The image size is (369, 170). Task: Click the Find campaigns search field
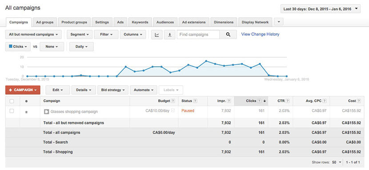coord(198,35)
